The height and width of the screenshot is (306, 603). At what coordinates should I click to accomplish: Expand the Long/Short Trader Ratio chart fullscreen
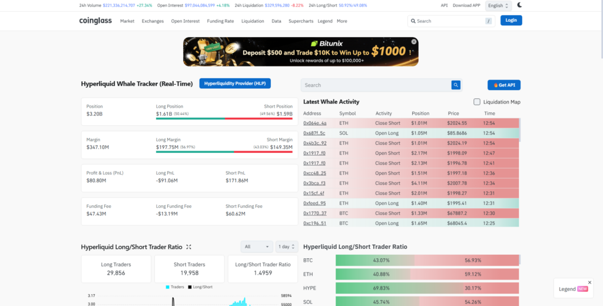(x=188, y=247)
